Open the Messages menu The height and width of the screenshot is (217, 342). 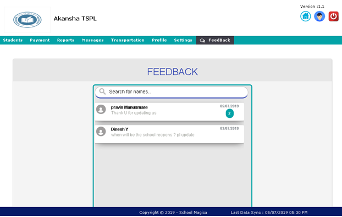click(x=93, y=40)
